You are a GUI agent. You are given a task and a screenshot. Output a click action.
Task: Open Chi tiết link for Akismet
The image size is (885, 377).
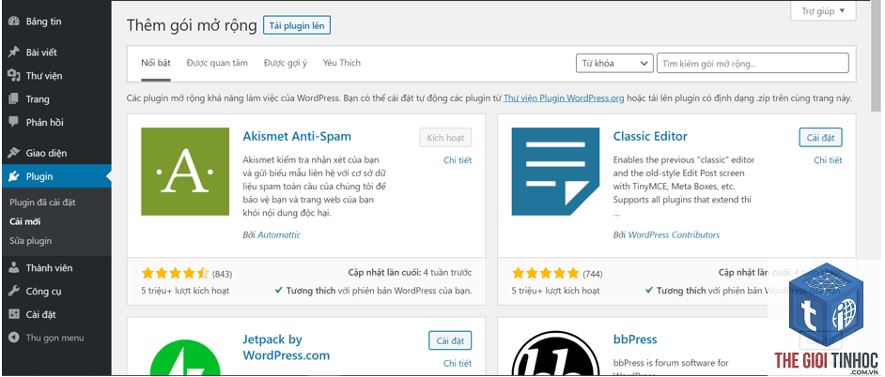point(458,160)
